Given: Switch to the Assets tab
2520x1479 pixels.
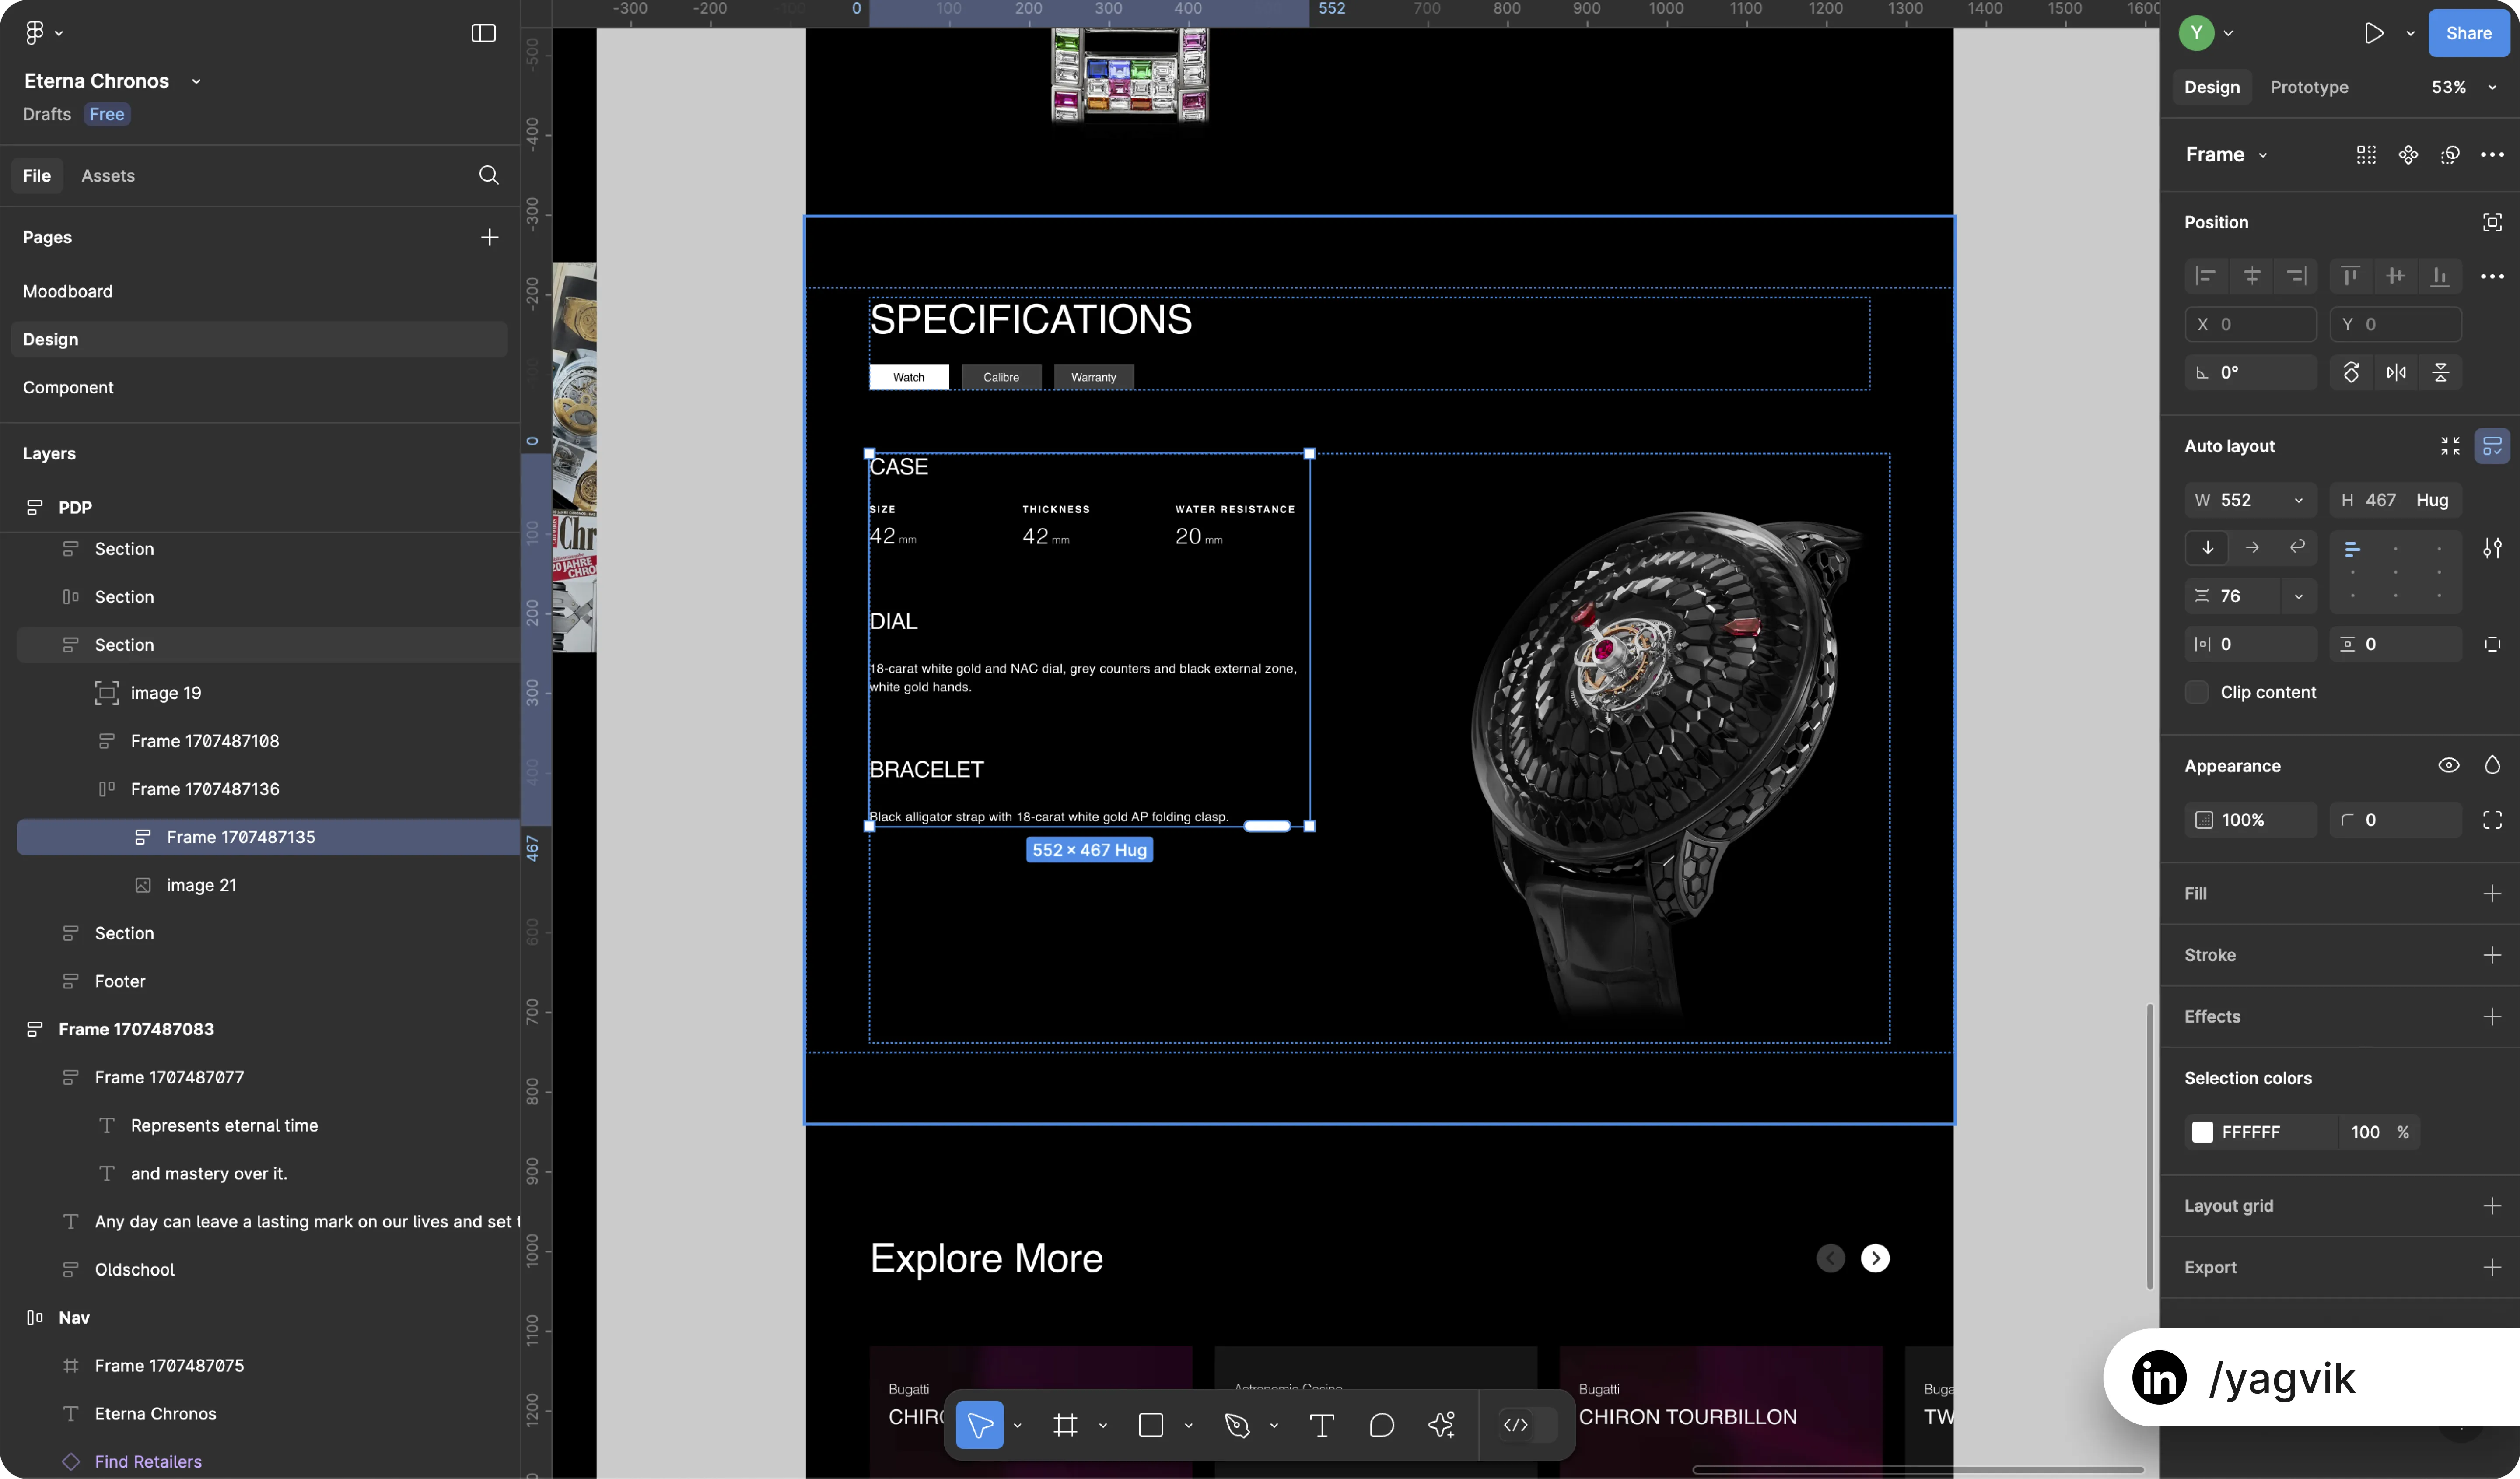Looking at the screenshot, I should (108, 175).
